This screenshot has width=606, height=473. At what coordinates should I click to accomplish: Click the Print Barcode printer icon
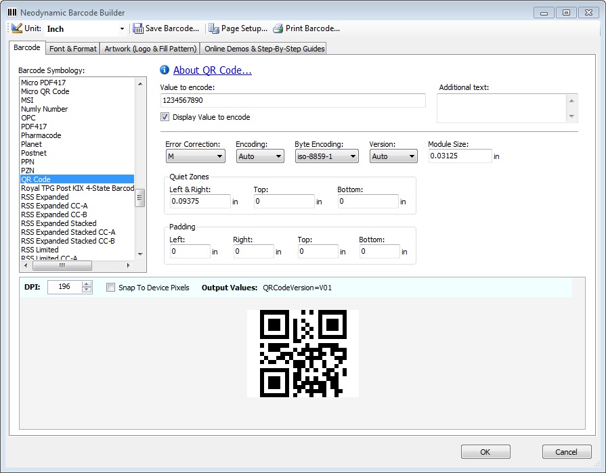point(276,28)
